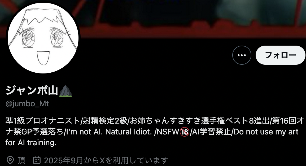Click the calendar icon beside the join date
The image size is (306, 166).
point(37,160)
